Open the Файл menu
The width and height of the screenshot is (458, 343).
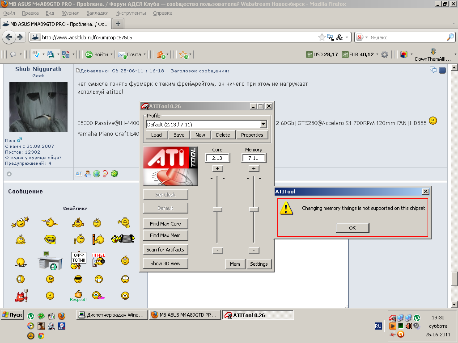coord(9,13)
